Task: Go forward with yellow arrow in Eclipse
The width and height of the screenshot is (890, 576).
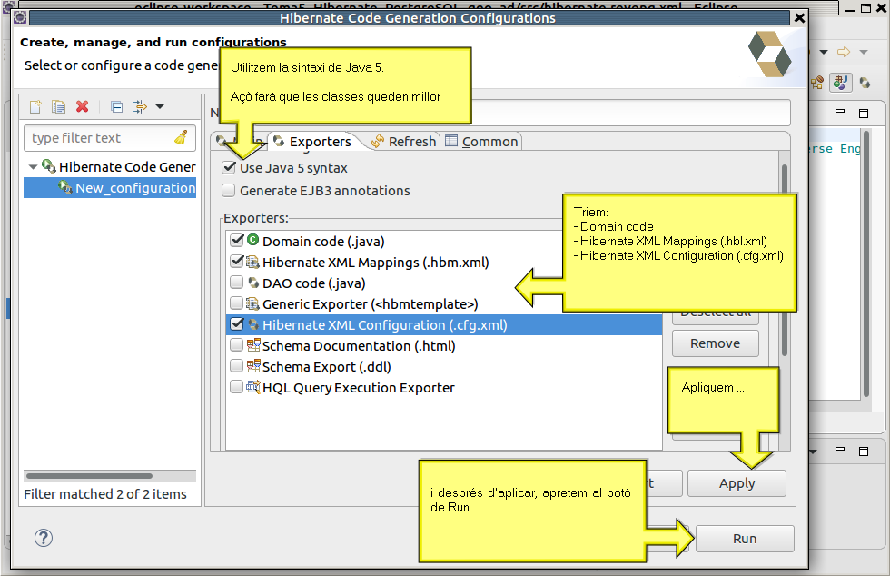Action: pos(844,52)
